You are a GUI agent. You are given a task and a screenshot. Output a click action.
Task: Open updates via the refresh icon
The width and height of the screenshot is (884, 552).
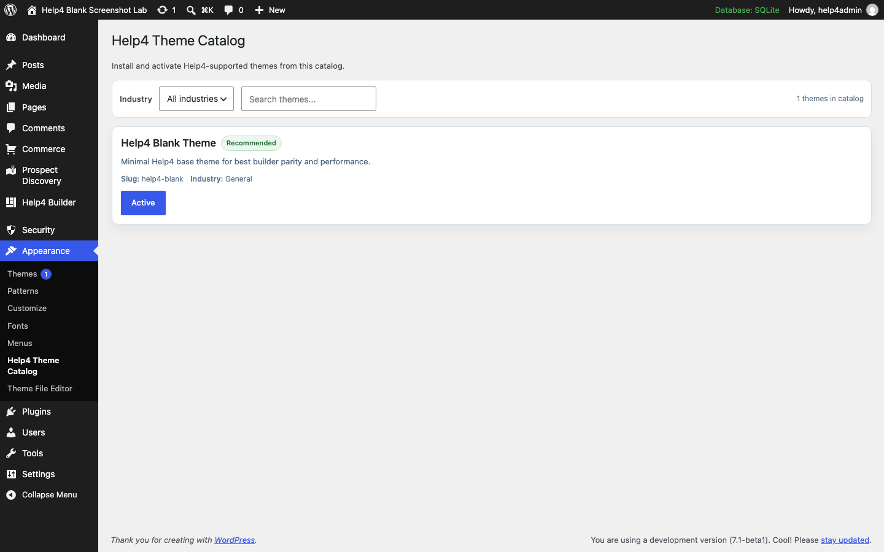162,10
